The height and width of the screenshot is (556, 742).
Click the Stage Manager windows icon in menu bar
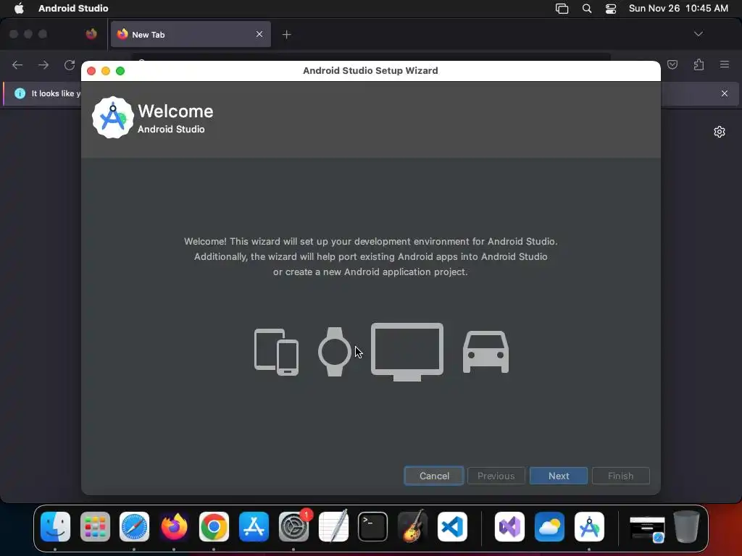(562, 9)
